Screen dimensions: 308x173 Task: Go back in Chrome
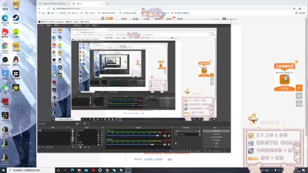pos(39,8)
